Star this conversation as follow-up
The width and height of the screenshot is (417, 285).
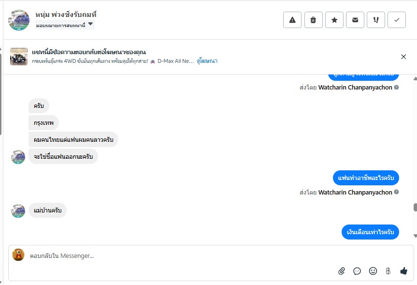point(334,20)
